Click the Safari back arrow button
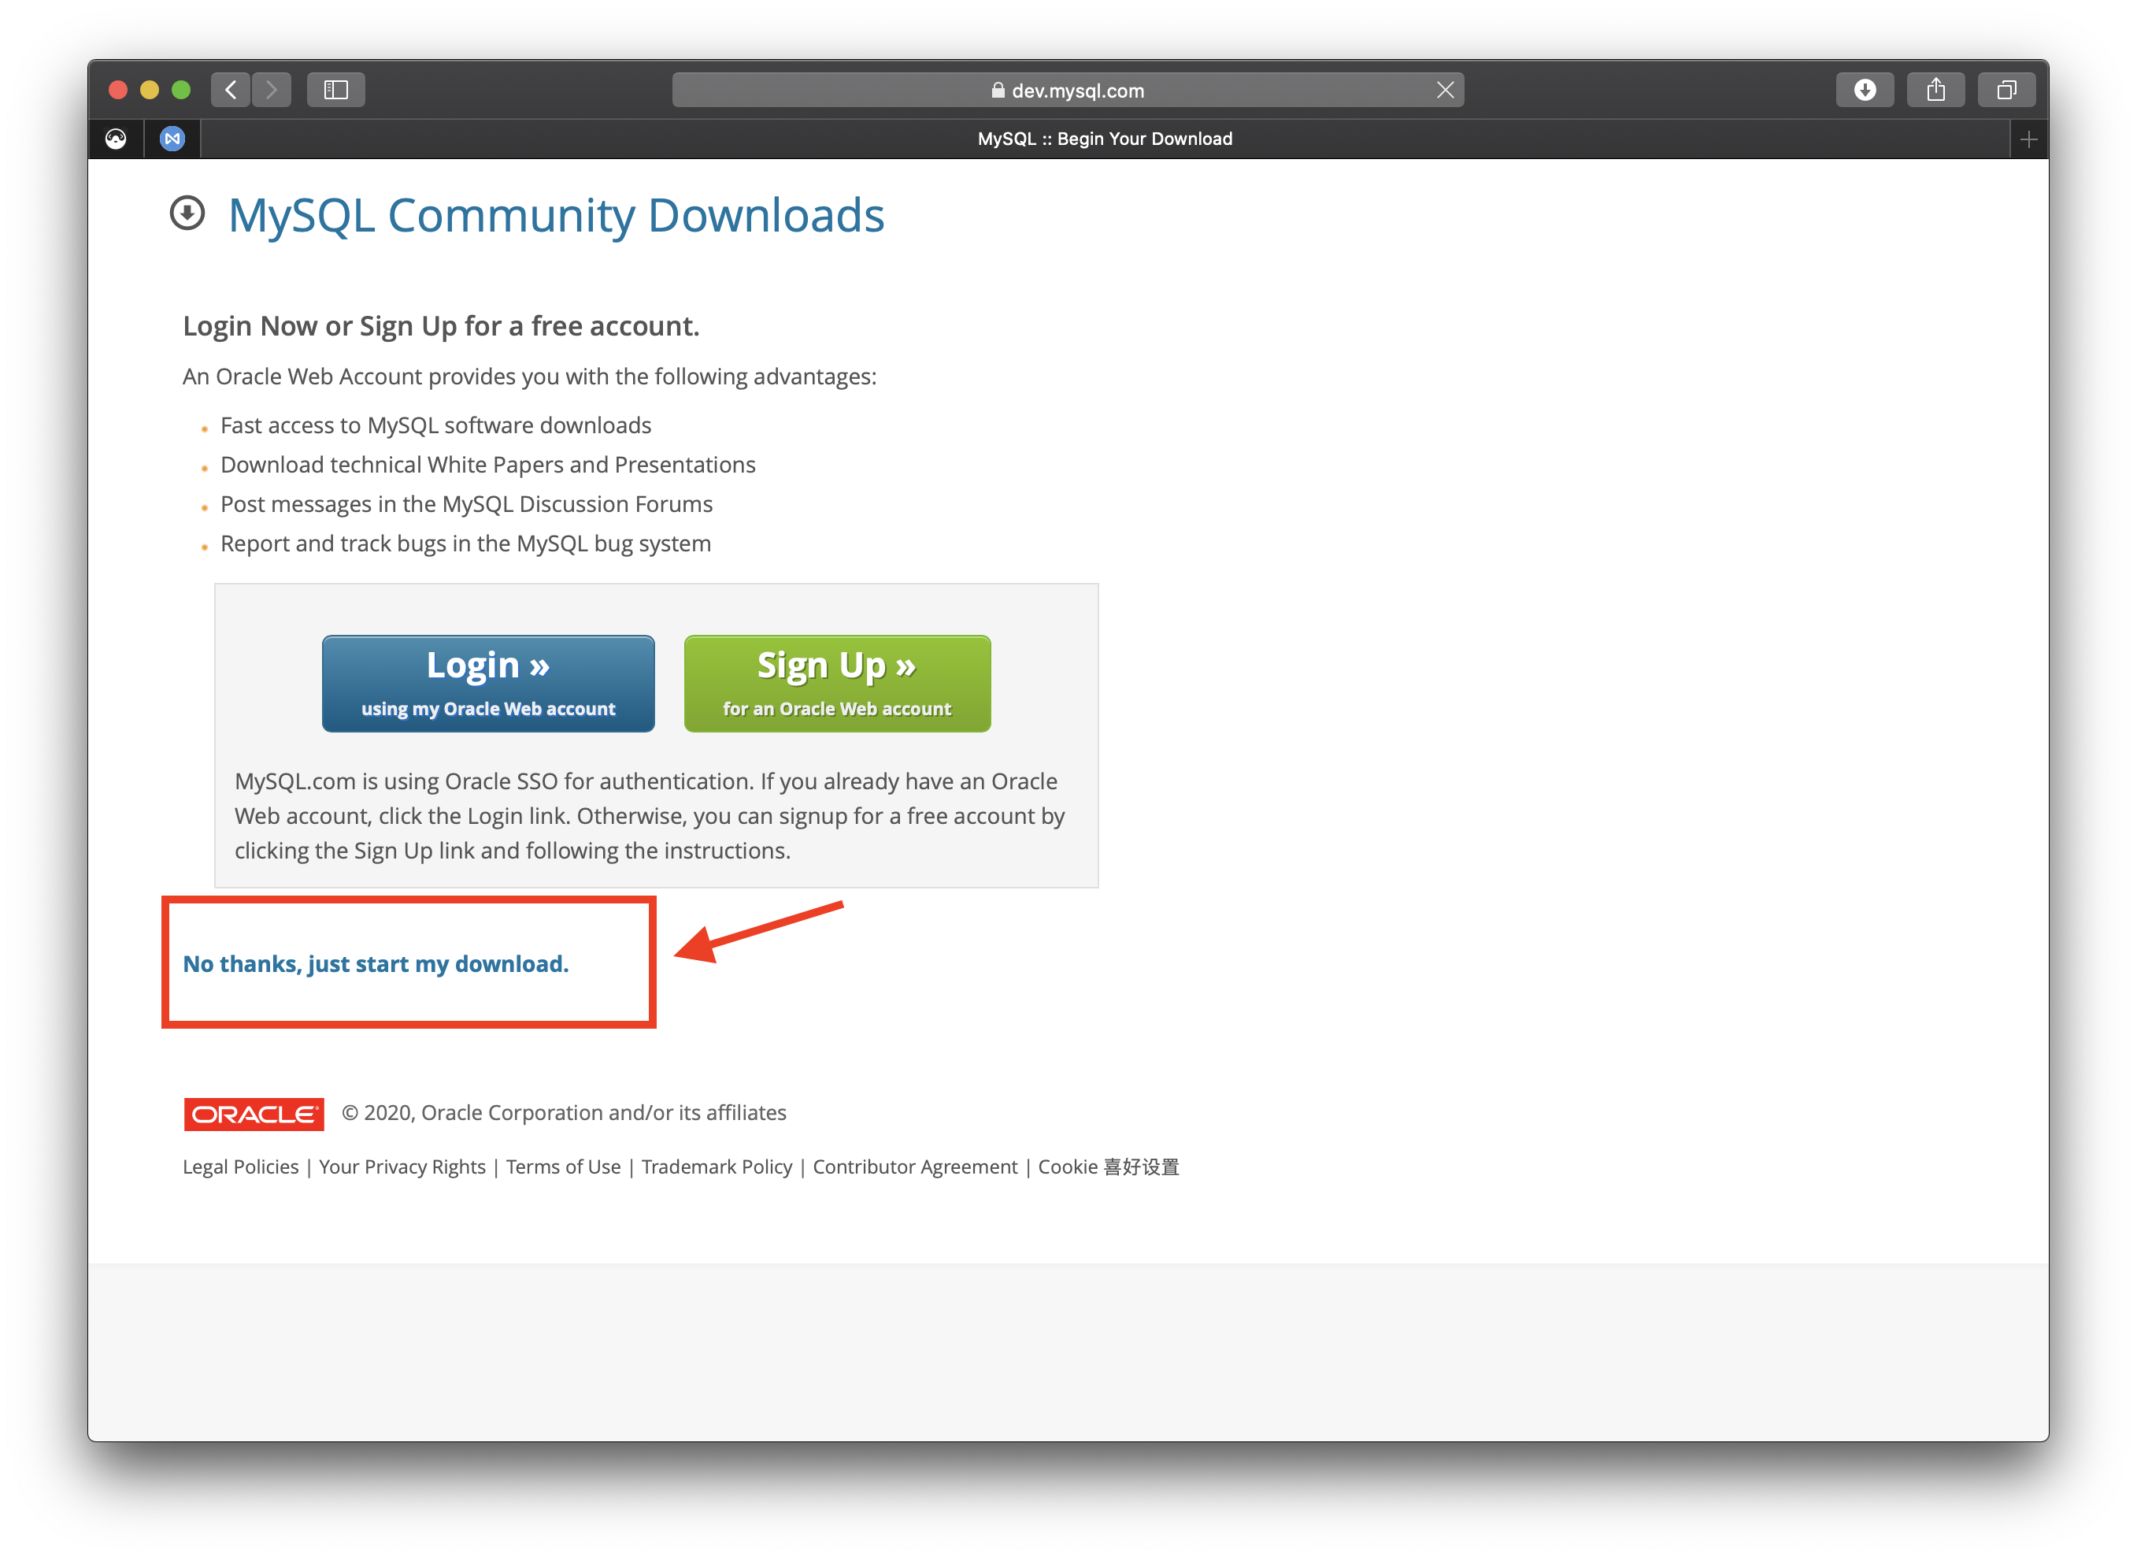2137x1558 pixels. [231, 90]
